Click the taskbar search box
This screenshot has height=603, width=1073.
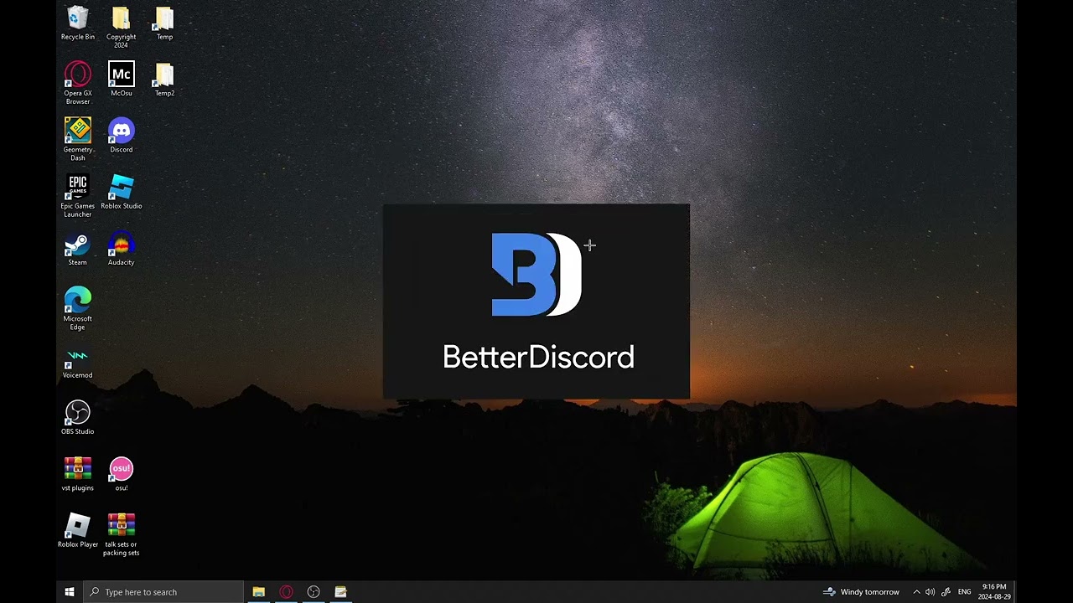click(x=163, y=592)
